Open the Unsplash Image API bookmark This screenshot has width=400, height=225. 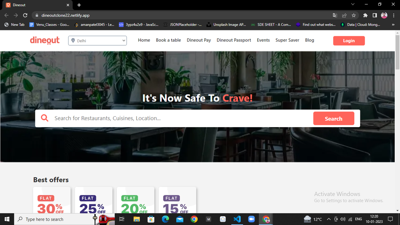(227, 25)
